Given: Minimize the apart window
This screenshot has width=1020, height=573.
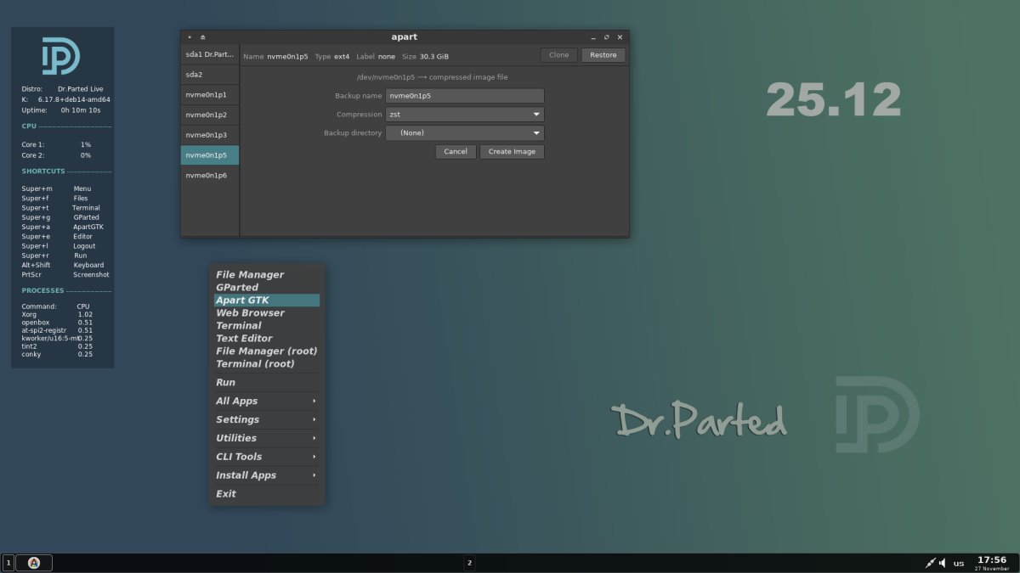Looking at the screenshot, I should point(593,37).
